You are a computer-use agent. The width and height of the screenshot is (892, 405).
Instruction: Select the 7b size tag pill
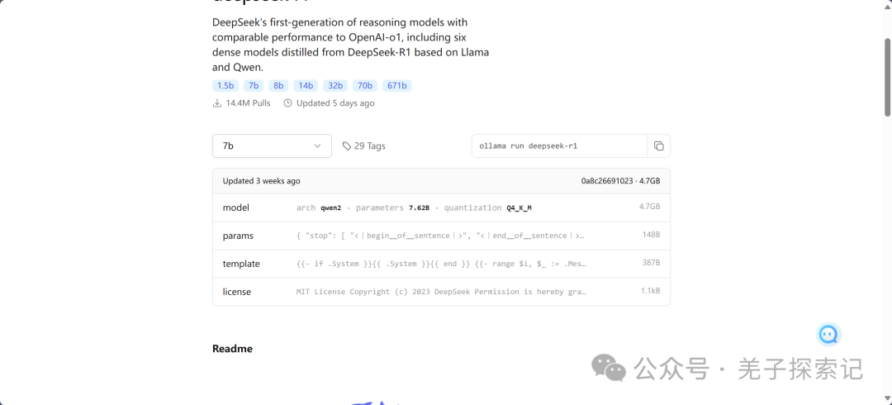(254, 85)
